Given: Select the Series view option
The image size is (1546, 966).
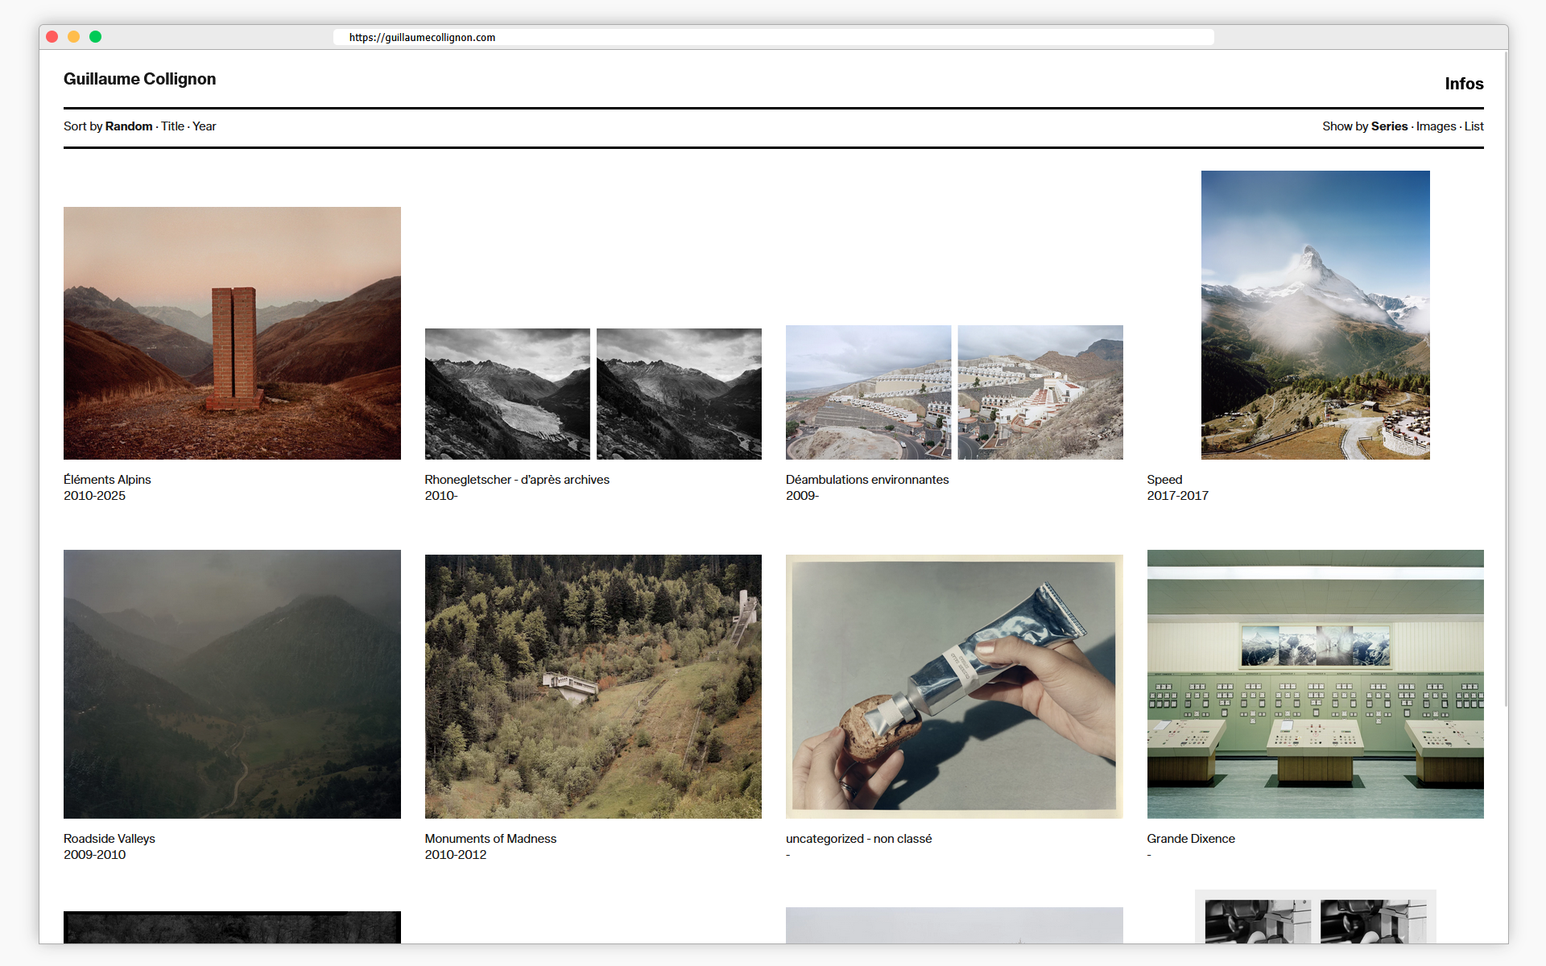Looking at the screenshot, I should (1389, 126).
